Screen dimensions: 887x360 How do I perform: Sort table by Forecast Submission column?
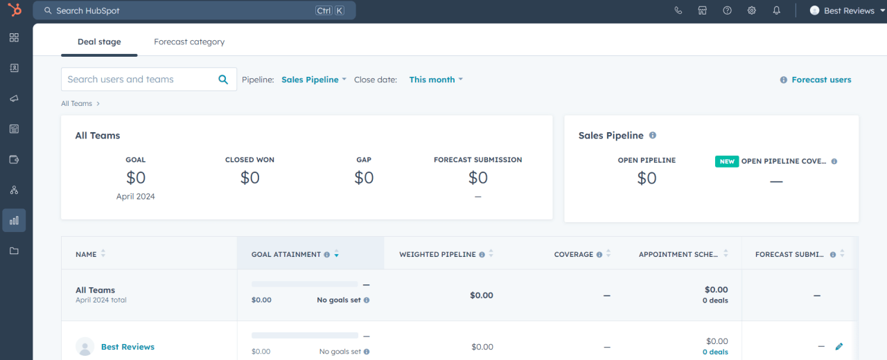pos(842,254)
